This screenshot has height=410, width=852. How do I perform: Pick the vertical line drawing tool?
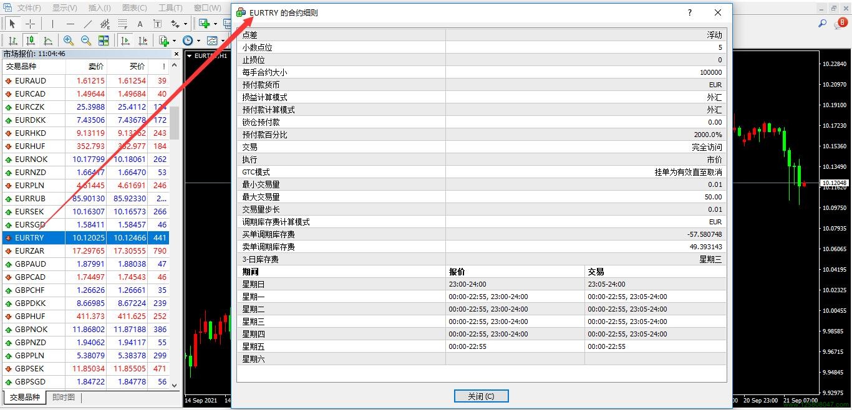(52, 24)
